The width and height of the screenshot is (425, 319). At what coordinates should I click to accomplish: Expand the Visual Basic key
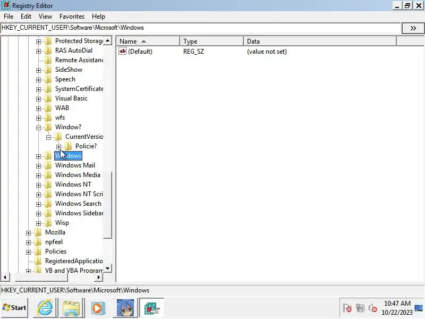tap(38, 99)
